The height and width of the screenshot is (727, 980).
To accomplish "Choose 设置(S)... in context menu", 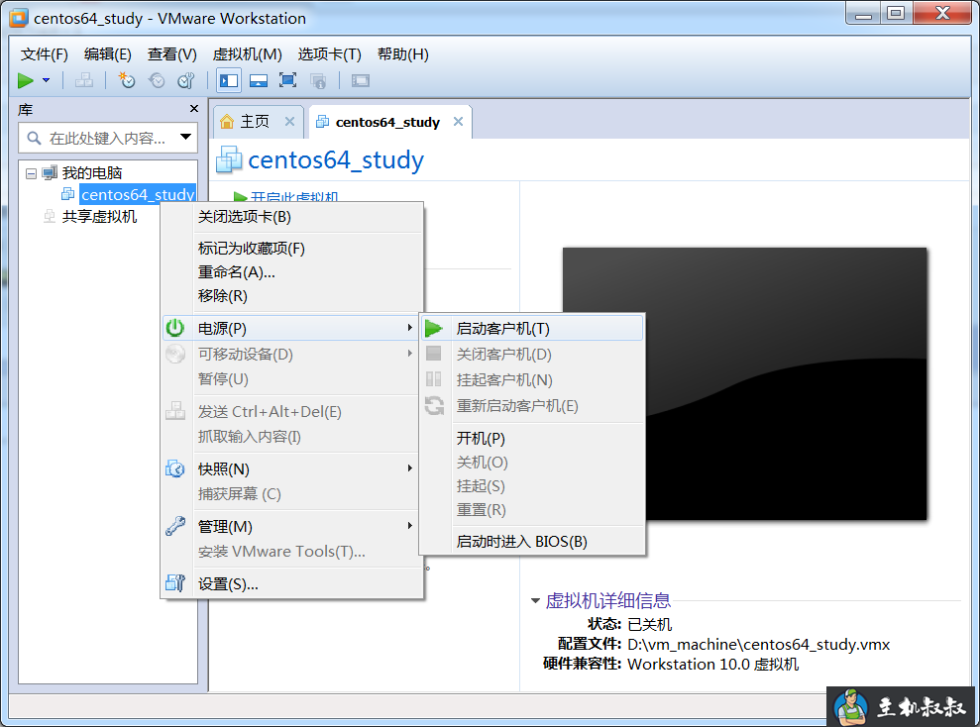I will pyautogui.click(x=292, y=584).
